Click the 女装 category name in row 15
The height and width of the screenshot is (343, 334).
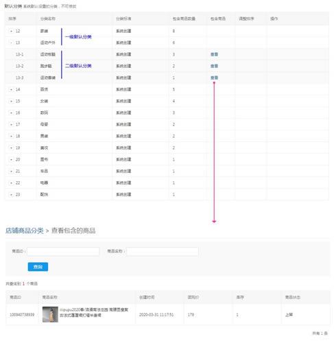click(x=44, y=101)
